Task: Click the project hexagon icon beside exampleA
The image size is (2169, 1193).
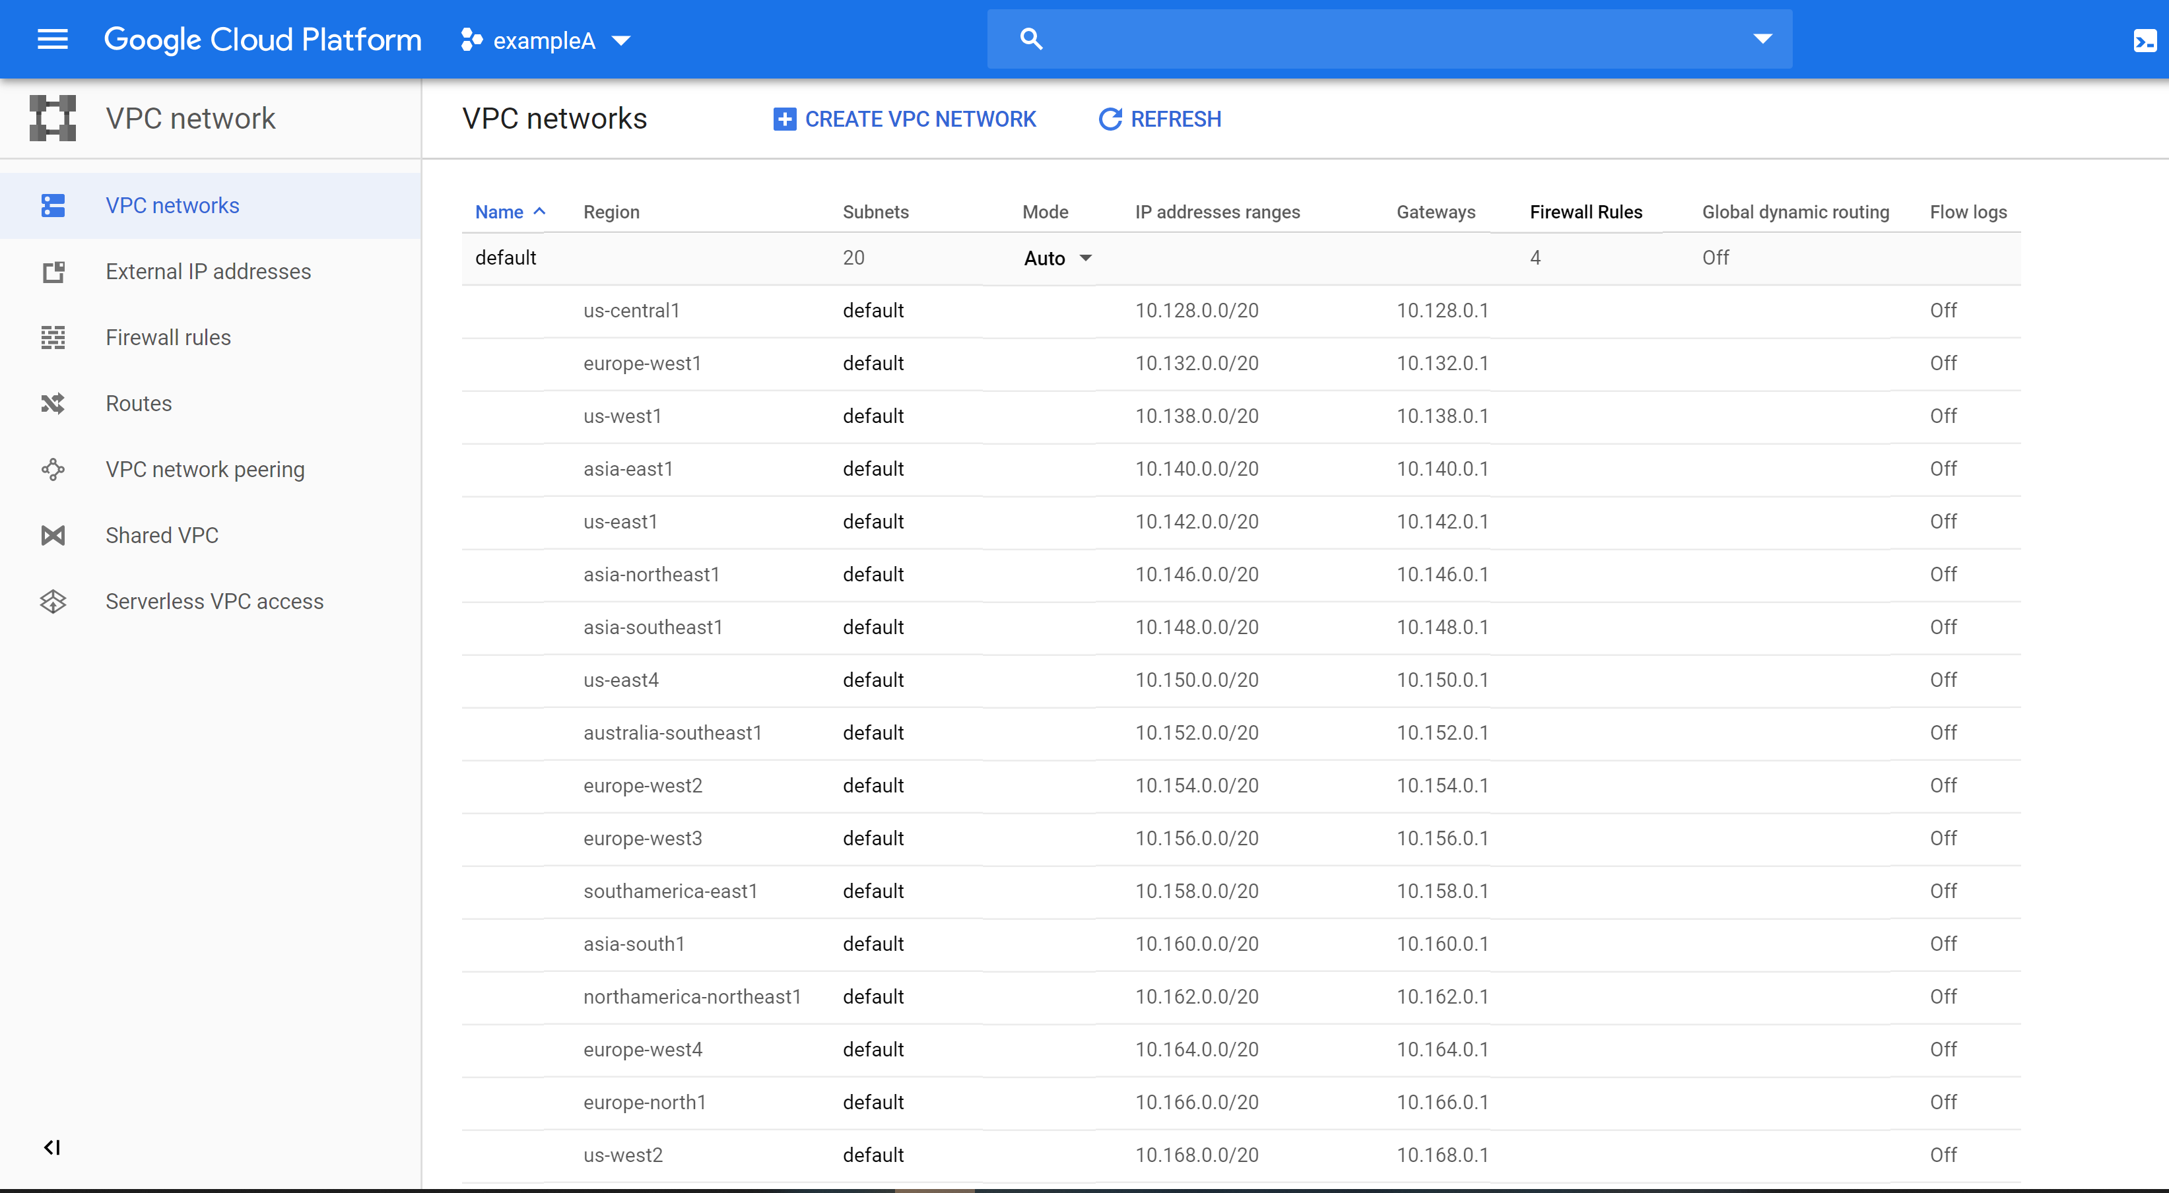Action: tap(471, 40)
